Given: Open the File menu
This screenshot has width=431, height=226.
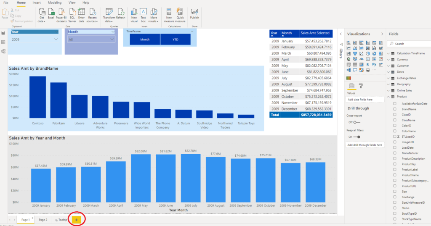Looking at the screenshot, I should point(6,3).
